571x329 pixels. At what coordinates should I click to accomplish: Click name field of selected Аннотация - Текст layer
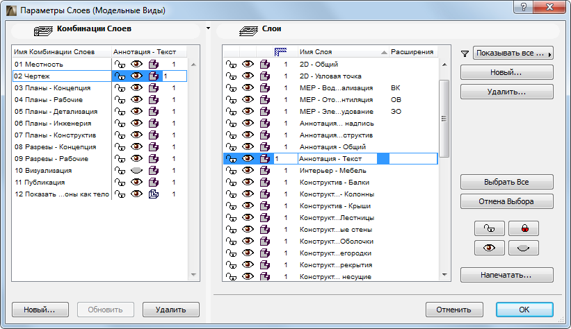pos(337,159)
